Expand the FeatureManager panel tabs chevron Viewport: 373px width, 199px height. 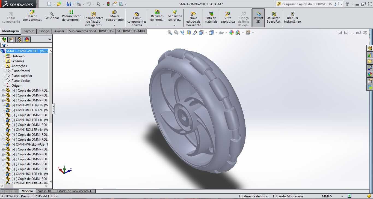click(50, 40)
